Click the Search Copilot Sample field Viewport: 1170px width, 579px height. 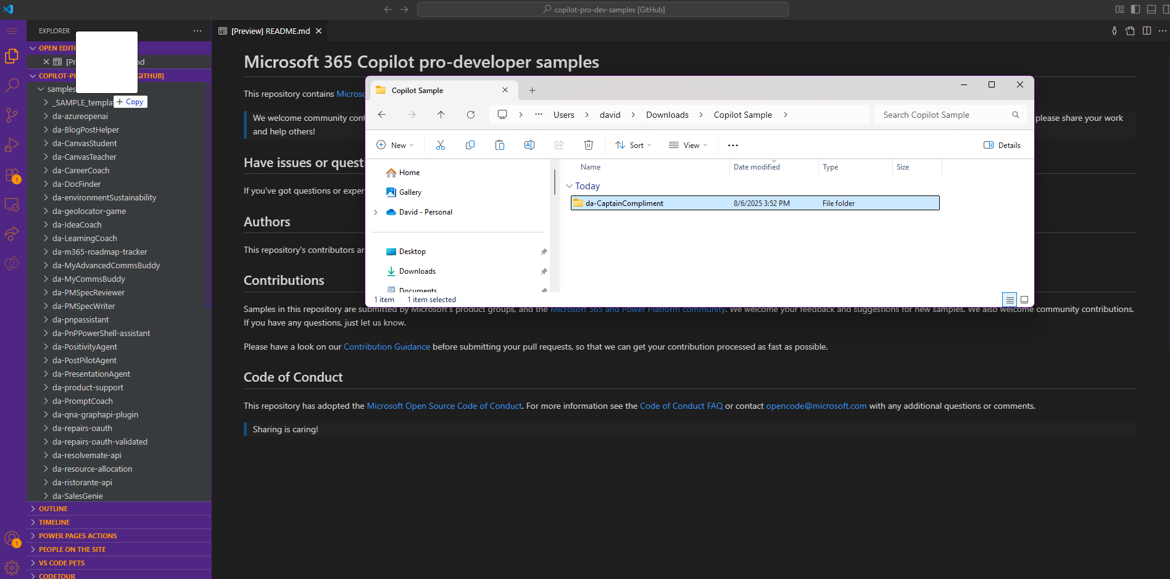950,115
